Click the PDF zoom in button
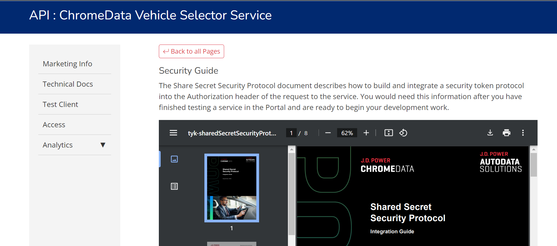Viewport: 557px width, 246px height. (366, 133)
